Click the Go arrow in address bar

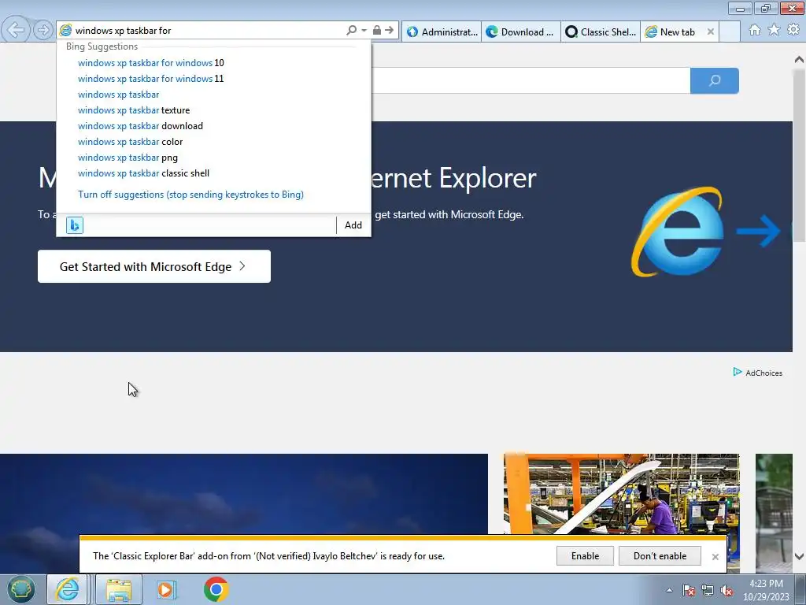coord(390,31)
